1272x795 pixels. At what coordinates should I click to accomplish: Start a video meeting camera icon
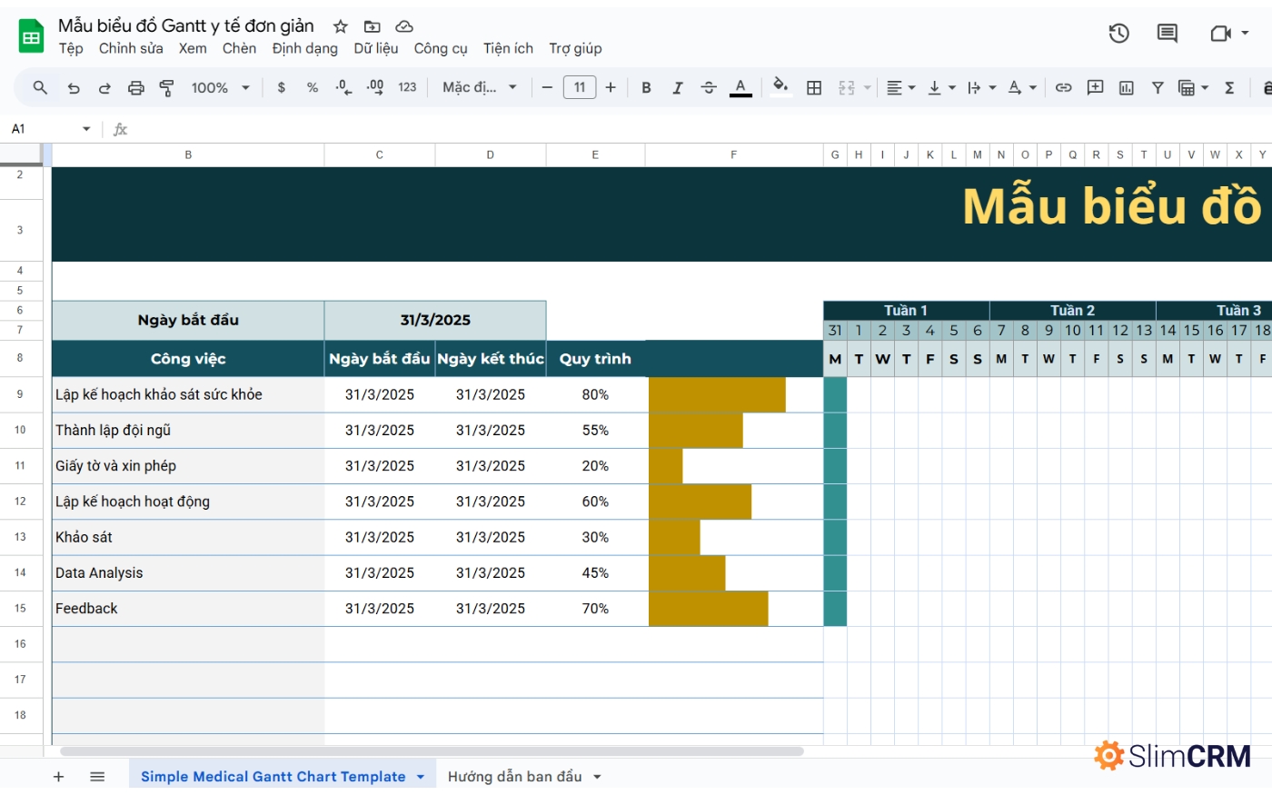(x=1220, y=34)
